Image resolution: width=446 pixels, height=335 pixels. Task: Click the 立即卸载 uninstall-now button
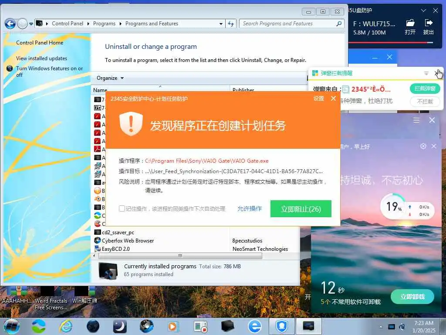click(x=412, y=297)
